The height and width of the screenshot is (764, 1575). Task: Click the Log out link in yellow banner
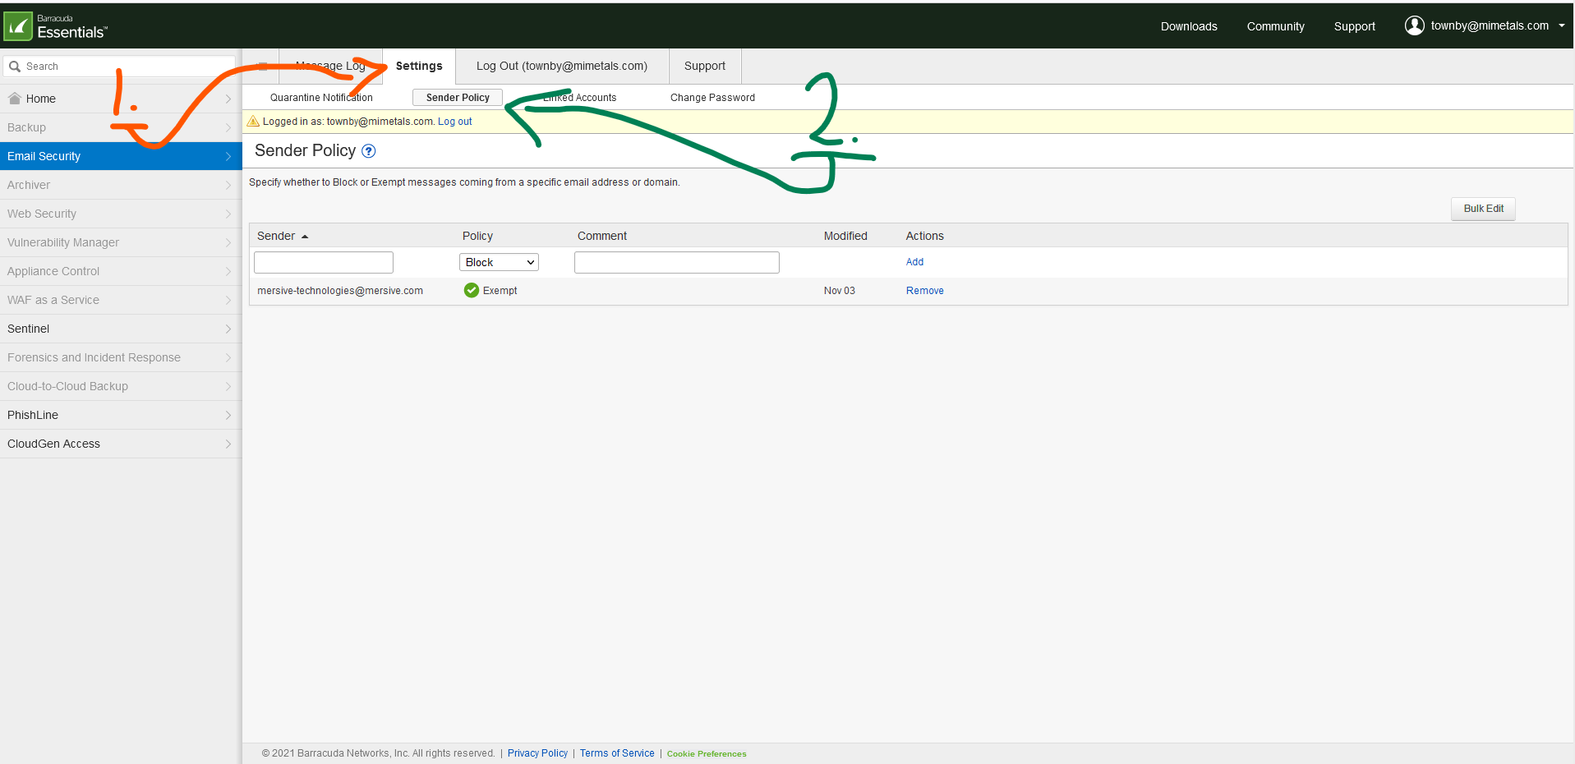pos(454,122)
